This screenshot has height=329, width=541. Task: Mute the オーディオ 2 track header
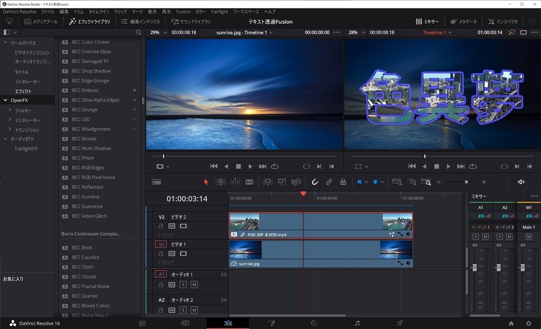[194, 310]
